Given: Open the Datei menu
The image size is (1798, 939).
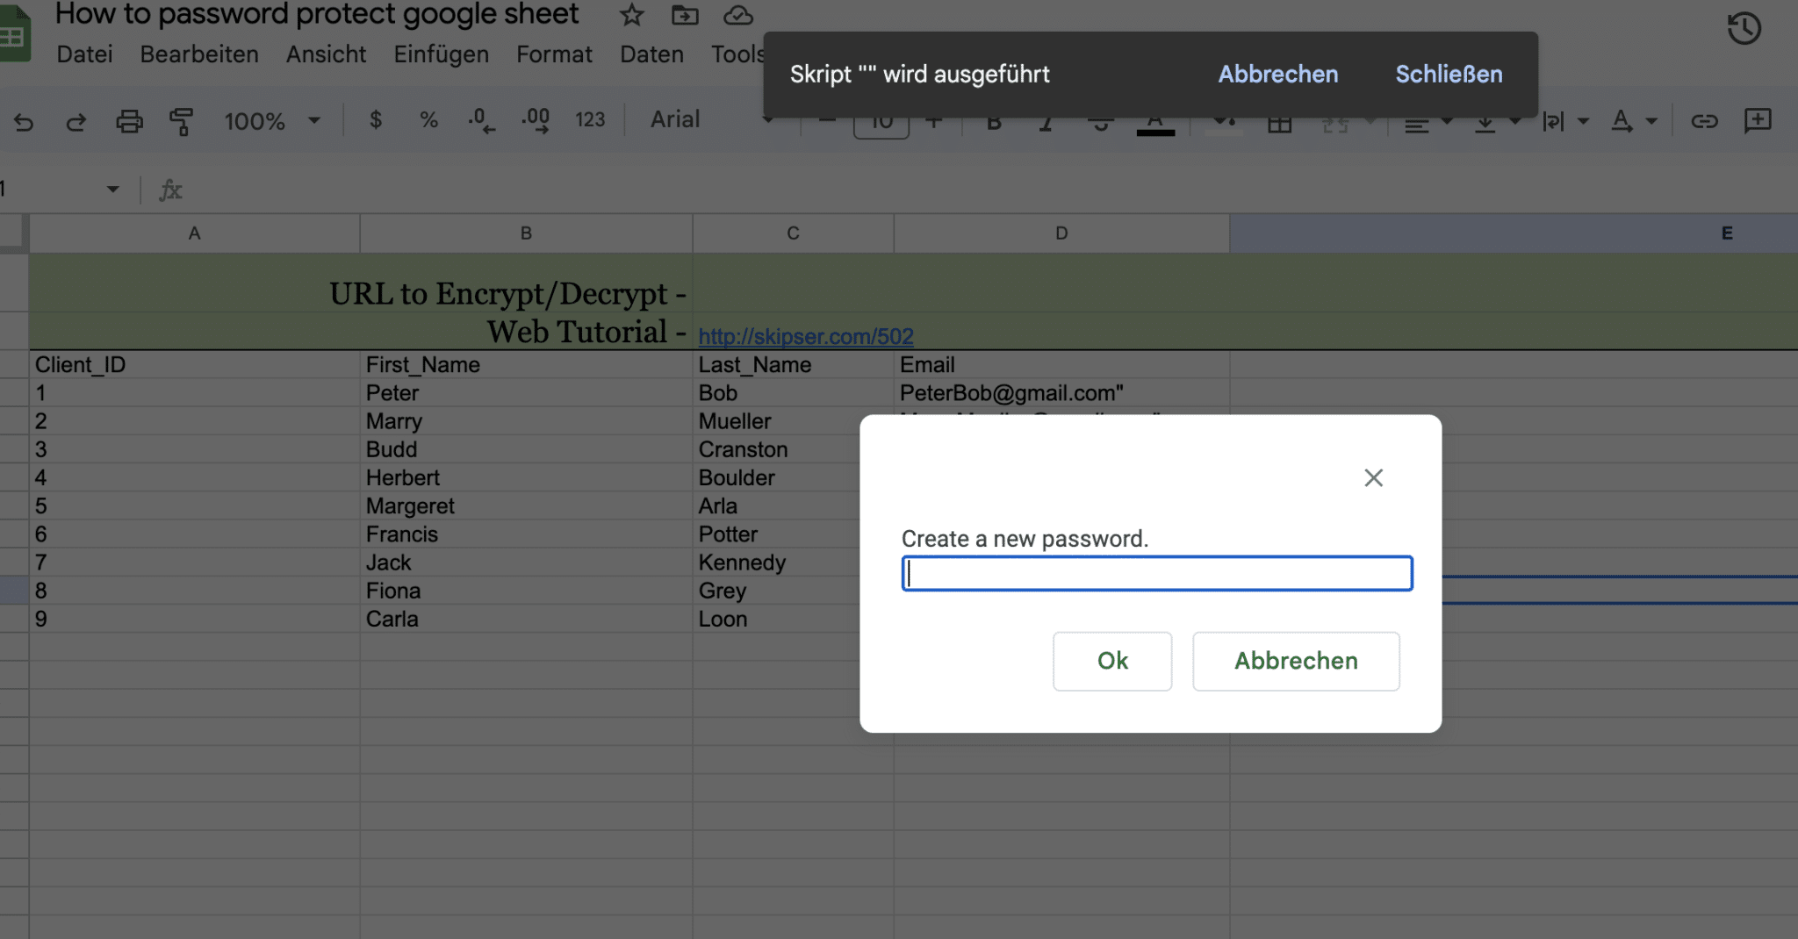Looking at the screenshot, I should click(84, 54).
